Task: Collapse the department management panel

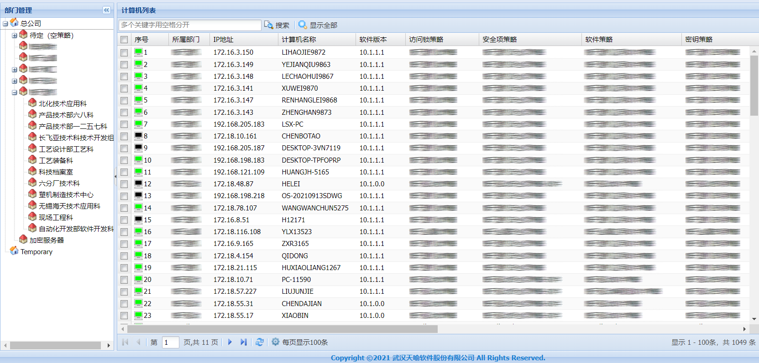Action: click(106, 10)
